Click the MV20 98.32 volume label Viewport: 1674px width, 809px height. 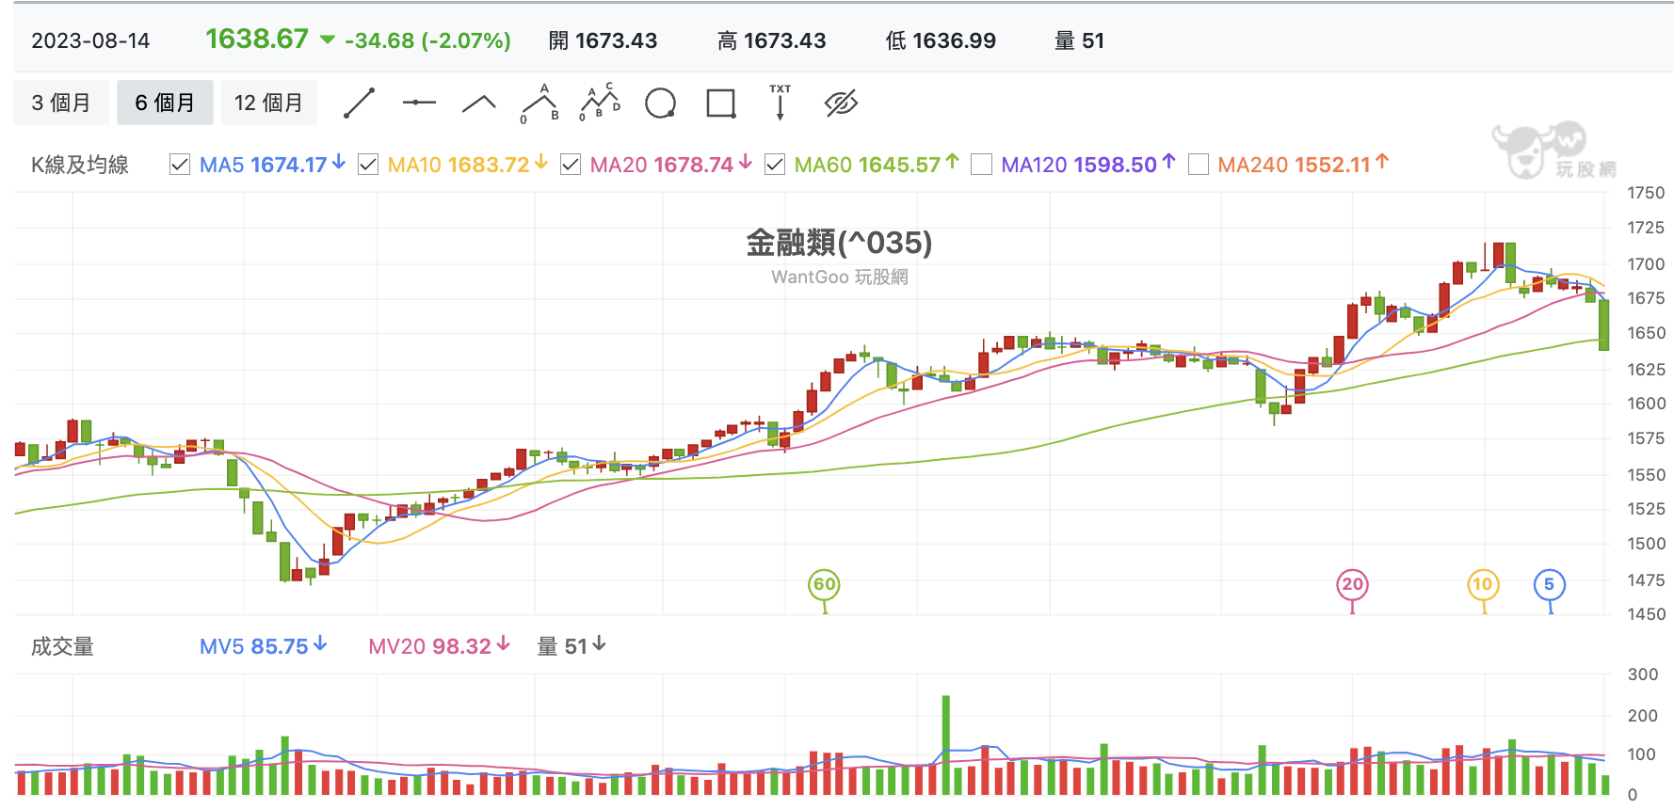[x=439, y=646]
